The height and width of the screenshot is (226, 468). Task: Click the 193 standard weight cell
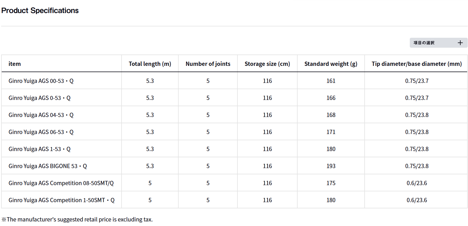331,166
